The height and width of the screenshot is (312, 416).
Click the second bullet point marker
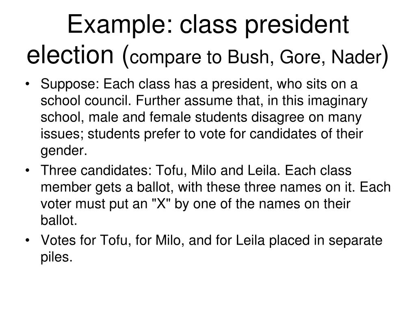(x=27, y=171)
